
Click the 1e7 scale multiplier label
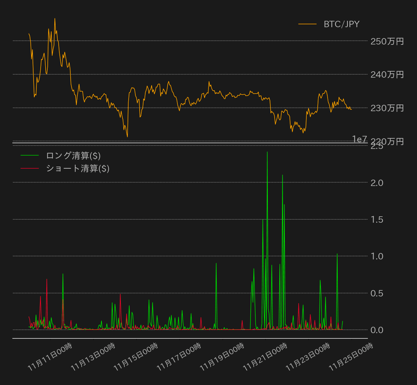pyautogui.click(x=359, y=139)
